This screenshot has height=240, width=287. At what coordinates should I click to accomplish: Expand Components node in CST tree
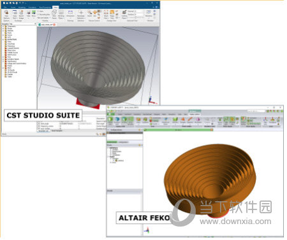[3, 26]
